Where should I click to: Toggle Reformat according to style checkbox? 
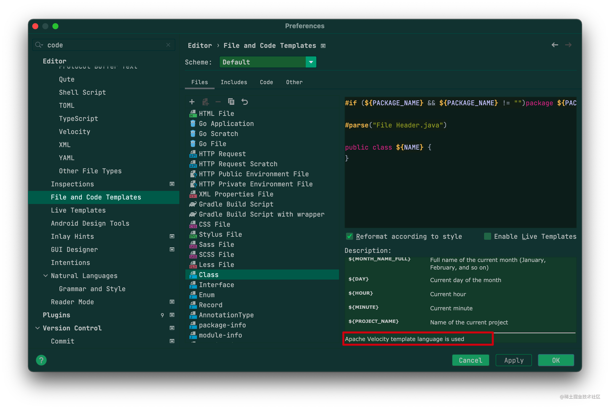349,236
